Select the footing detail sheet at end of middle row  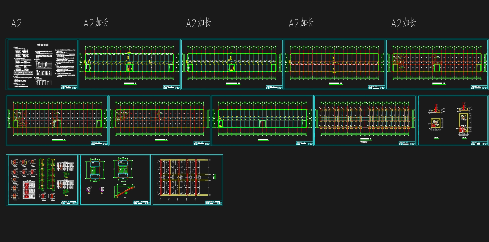452,120
